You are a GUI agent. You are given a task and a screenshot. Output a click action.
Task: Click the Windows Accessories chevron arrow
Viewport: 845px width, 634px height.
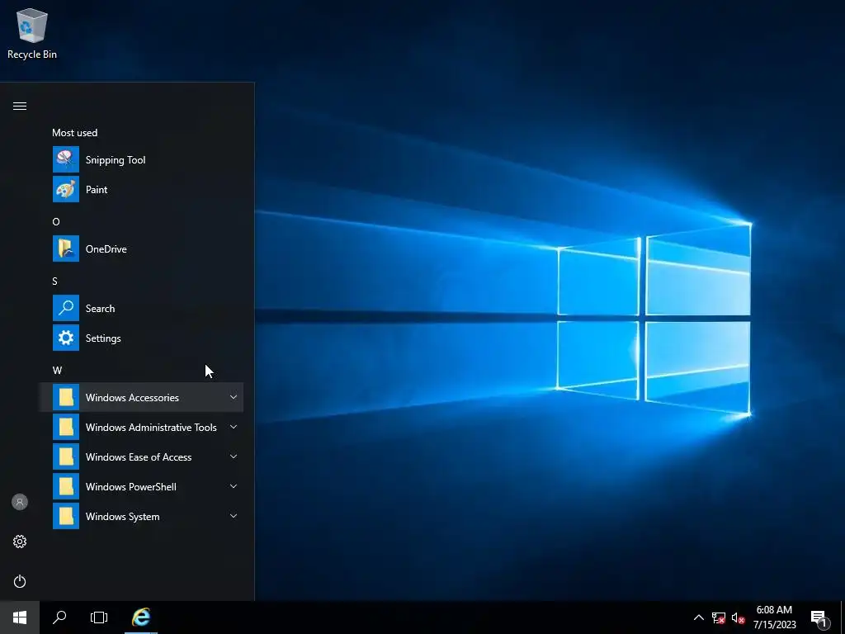point(234,397)
